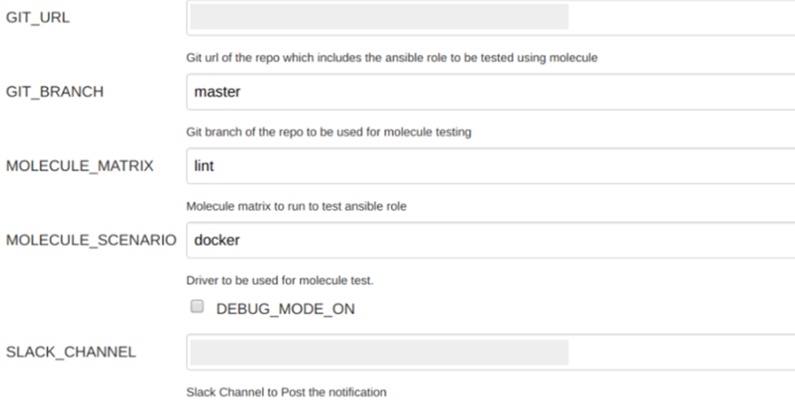795x414 pixels.
Task: Click the word master in branch field
Action: click(217, 92)
